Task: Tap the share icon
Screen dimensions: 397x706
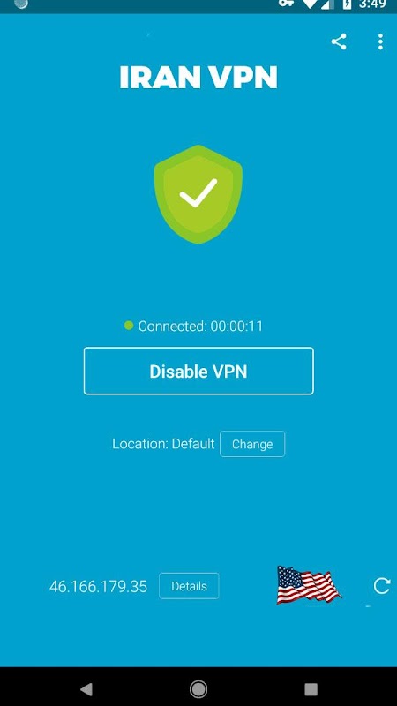Action: point(339,41)
